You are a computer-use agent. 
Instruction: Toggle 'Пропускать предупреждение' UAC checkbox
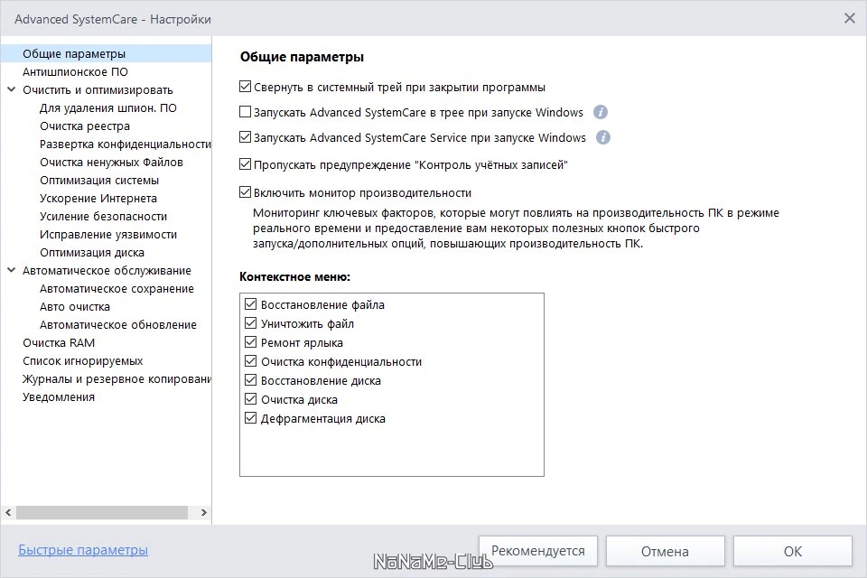[x=245, y=163]
